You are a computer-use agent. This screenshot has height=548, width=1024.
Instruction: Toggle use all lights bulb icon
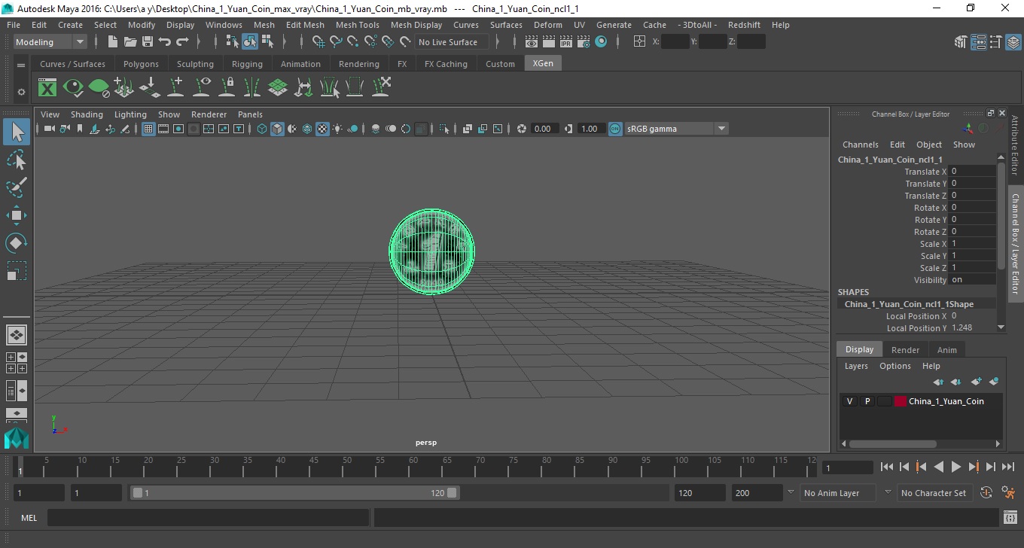pyautogui.click(x=337, y=129)
